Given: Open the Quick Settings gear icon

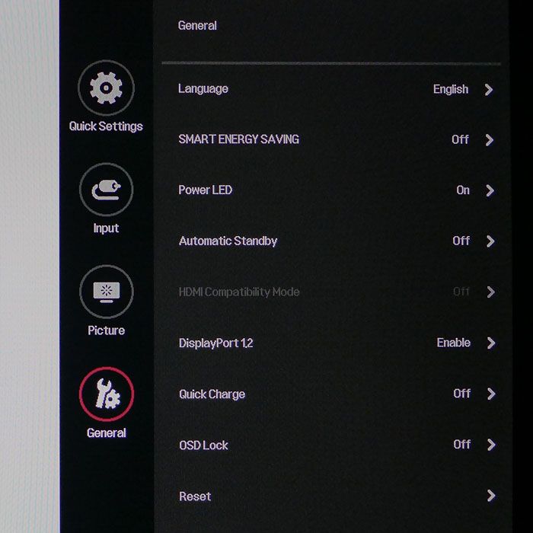Looking at the screenshot, I should tap(106, 88).
